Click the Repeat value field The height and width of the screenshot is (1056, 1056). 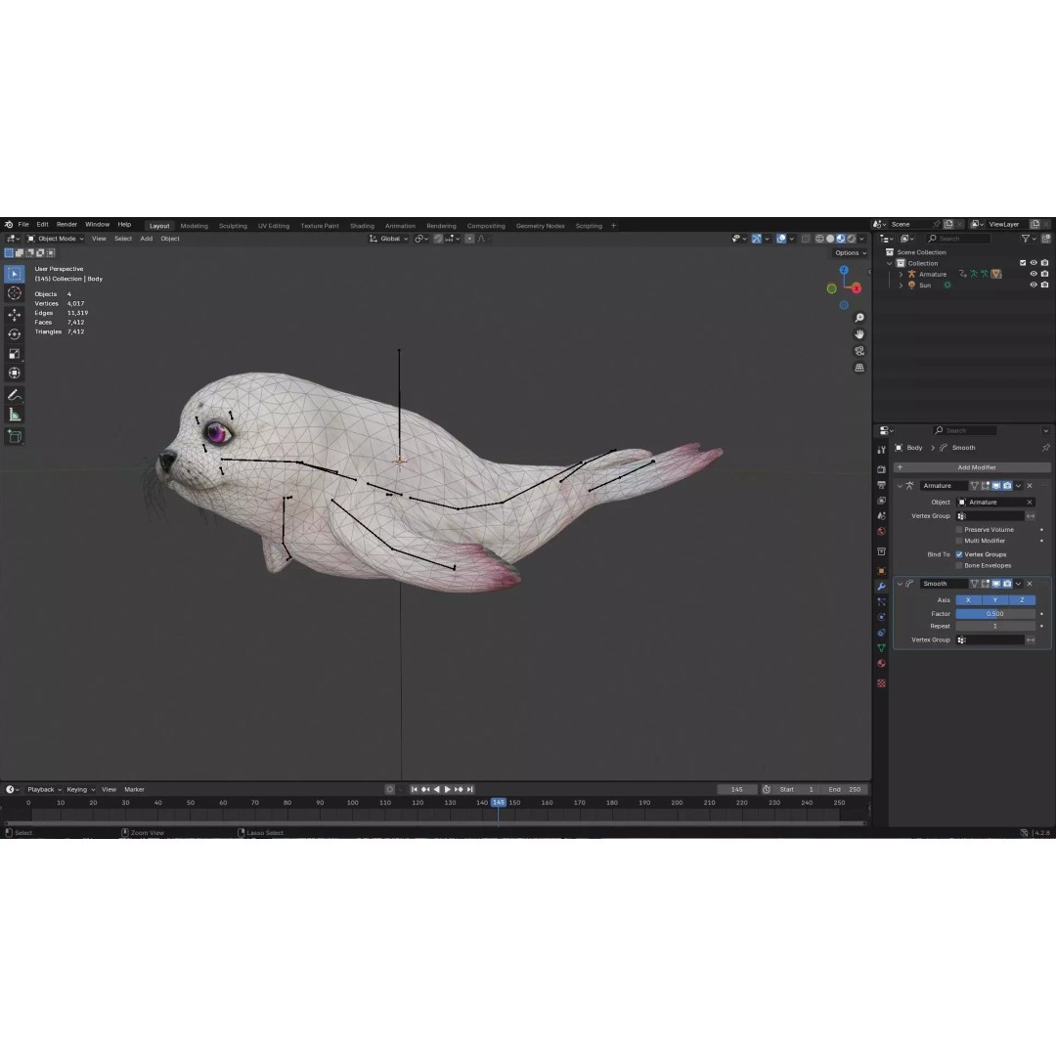click(x=995, y=627)
